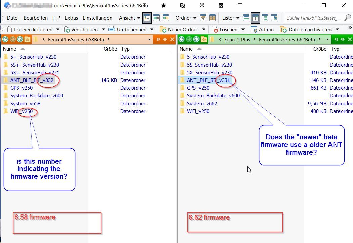Expand the Dateien kopieren dropdown arrow
This screenshot has width=353, height=243.
pyautogui.click(x=58, y=29)
